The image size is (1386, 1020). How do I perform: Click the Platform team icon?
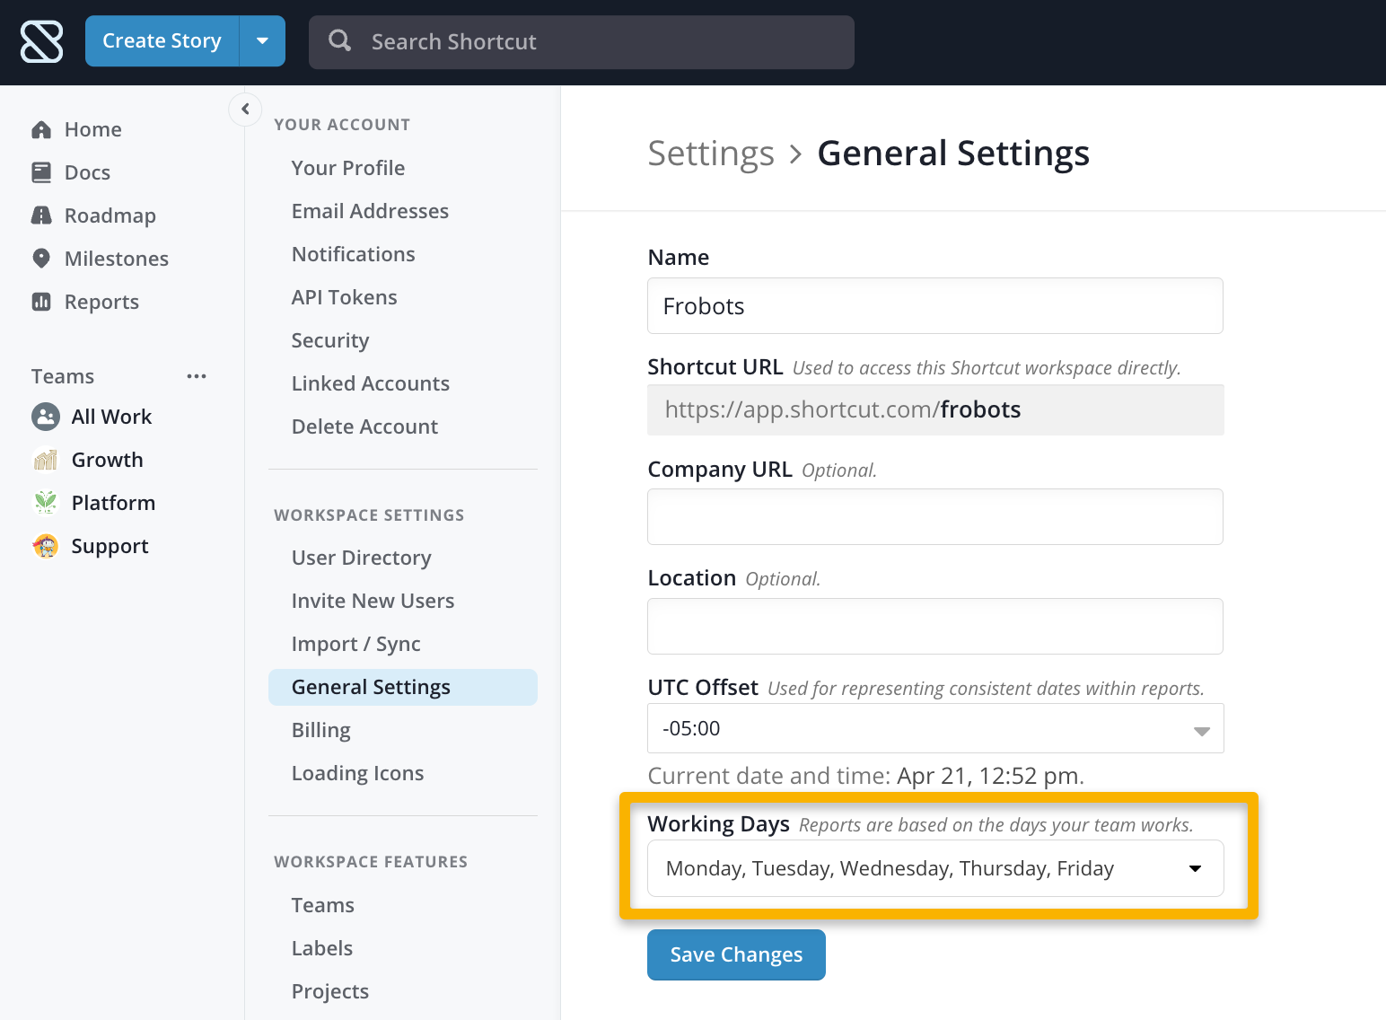point(46,503)
